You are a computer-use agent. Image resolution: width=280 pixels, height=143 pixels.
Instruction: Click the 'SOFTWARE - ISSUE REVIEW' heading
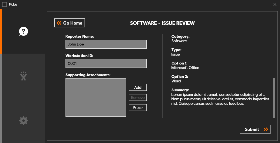tap(162, 23)
